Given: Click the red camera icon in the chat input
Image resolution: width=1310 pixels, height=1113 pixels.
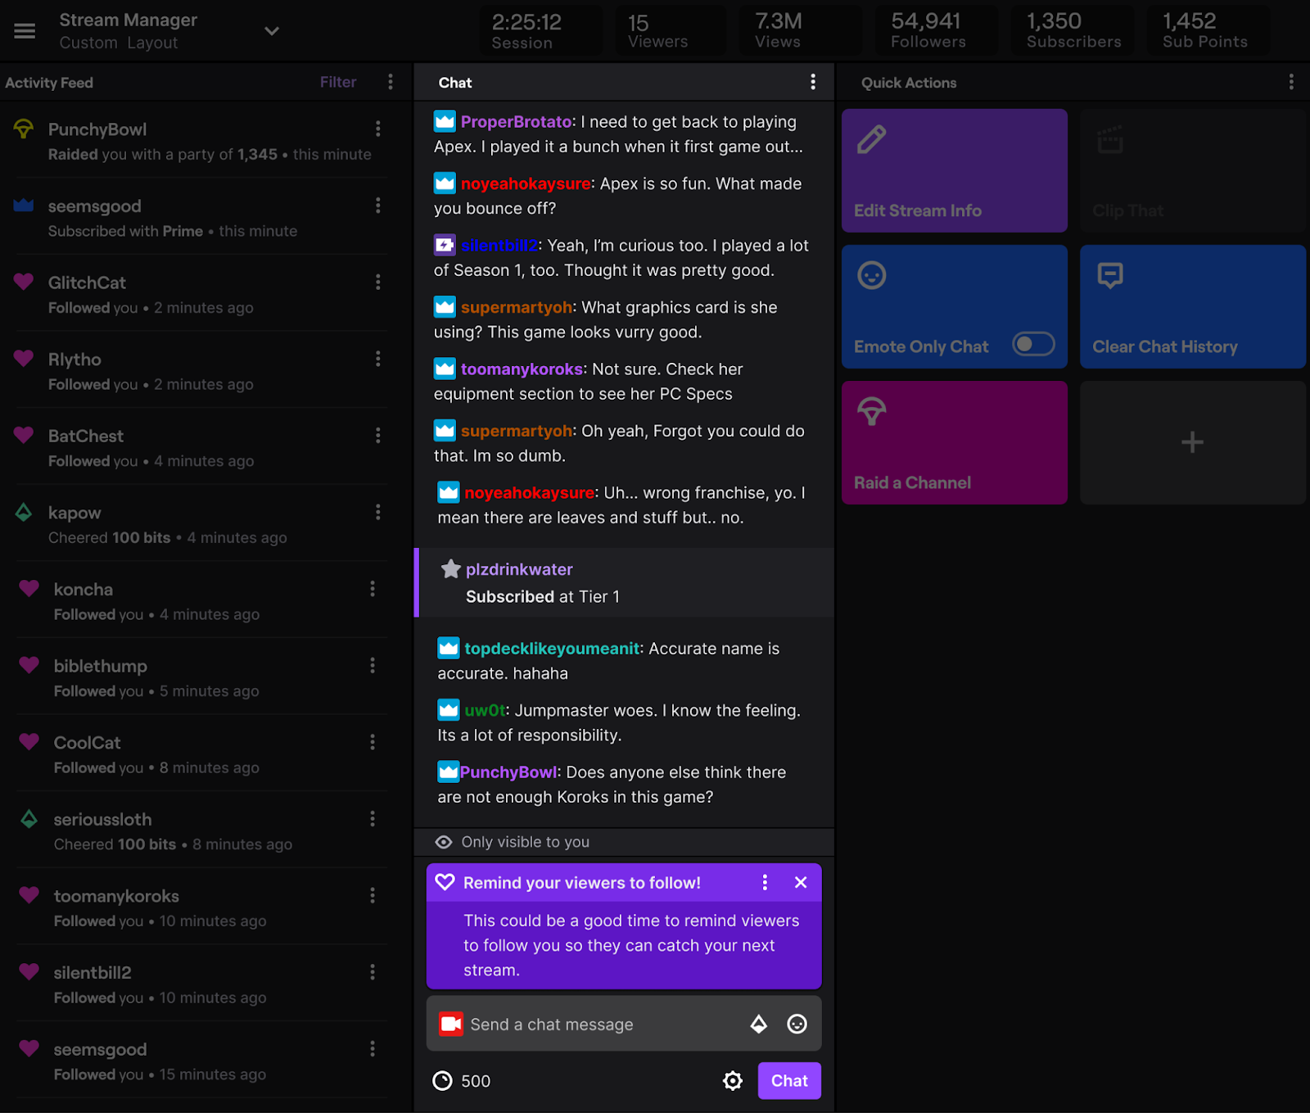Looking at the screenshot, I should coord(451,1024).
